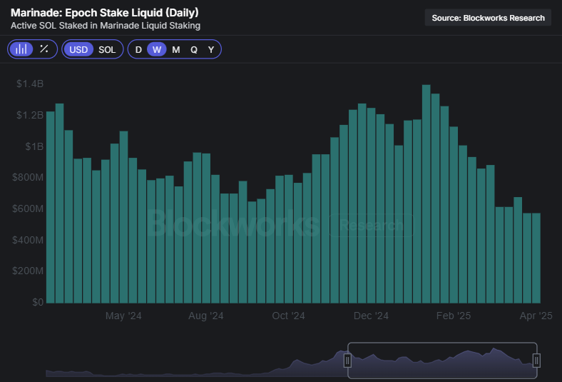Click the selected range window in navigator
Image resolution: width=562 pixels, height=382 pixels.
[x=442, y=361]
